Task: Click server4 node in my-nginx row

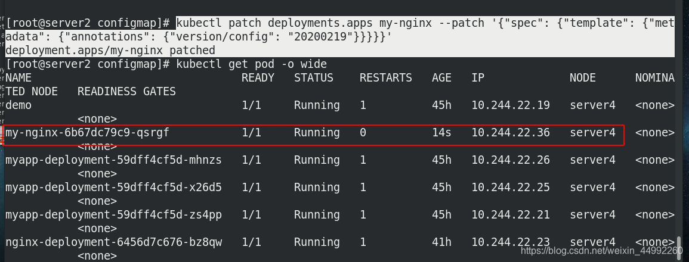Action: pos(592,133)
